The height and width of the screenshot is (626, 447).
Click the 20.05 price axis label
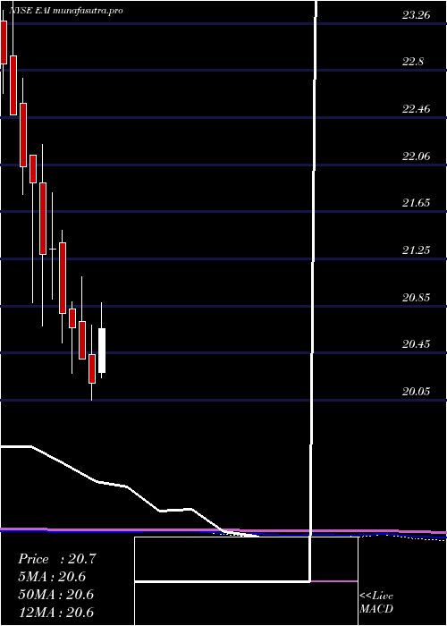click(417, 392)
